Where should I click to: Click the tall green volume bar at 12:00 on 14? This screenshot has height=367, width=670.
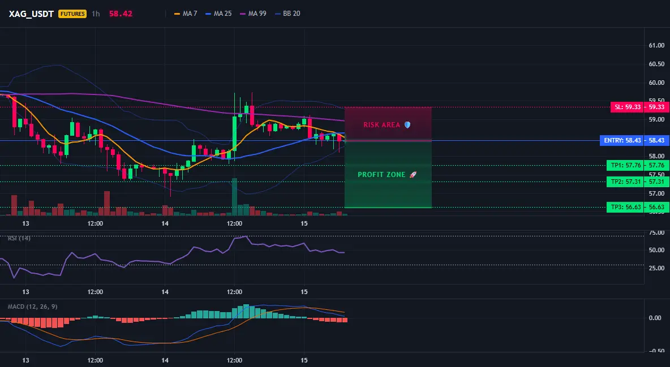coord(234,197)
